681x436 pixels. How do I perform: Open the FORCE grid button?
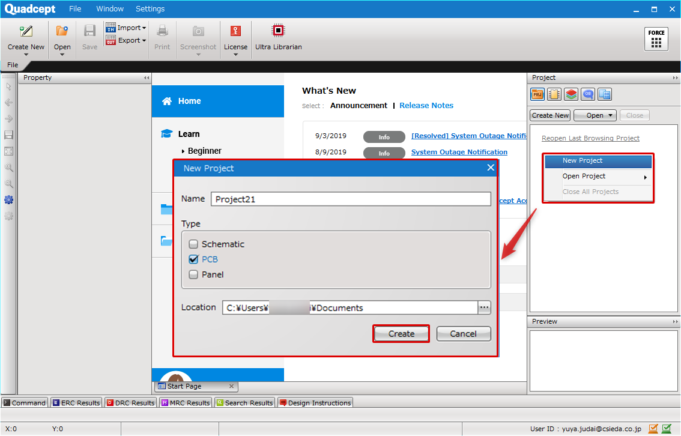pos(656,39)
